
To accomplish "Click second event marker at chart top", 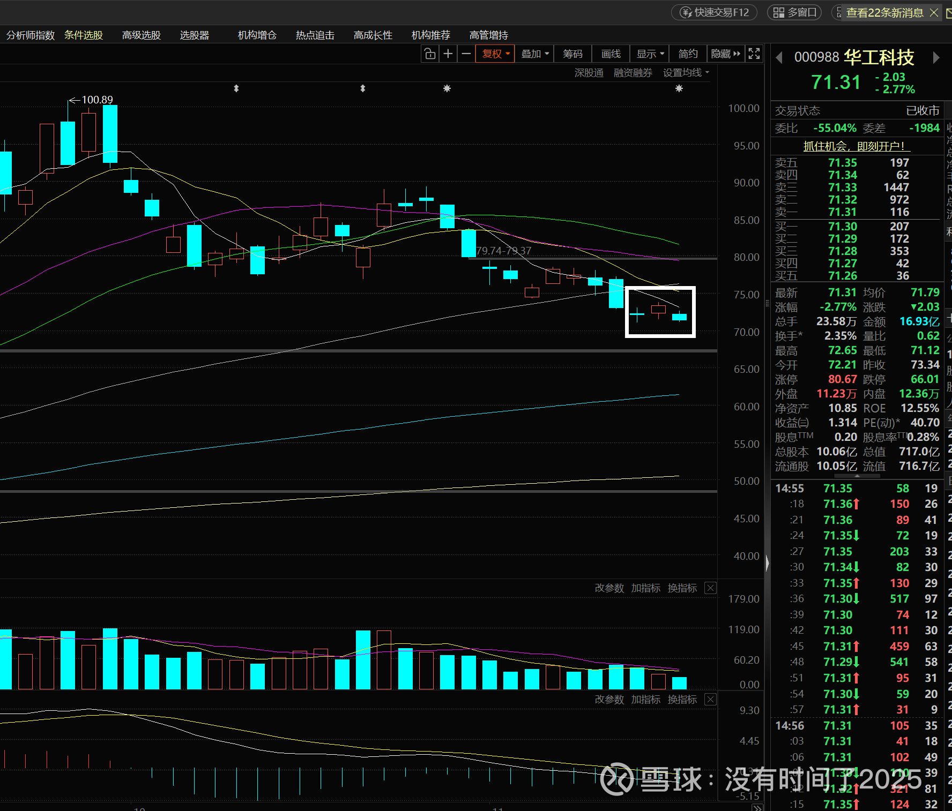I will click(363, 88).
